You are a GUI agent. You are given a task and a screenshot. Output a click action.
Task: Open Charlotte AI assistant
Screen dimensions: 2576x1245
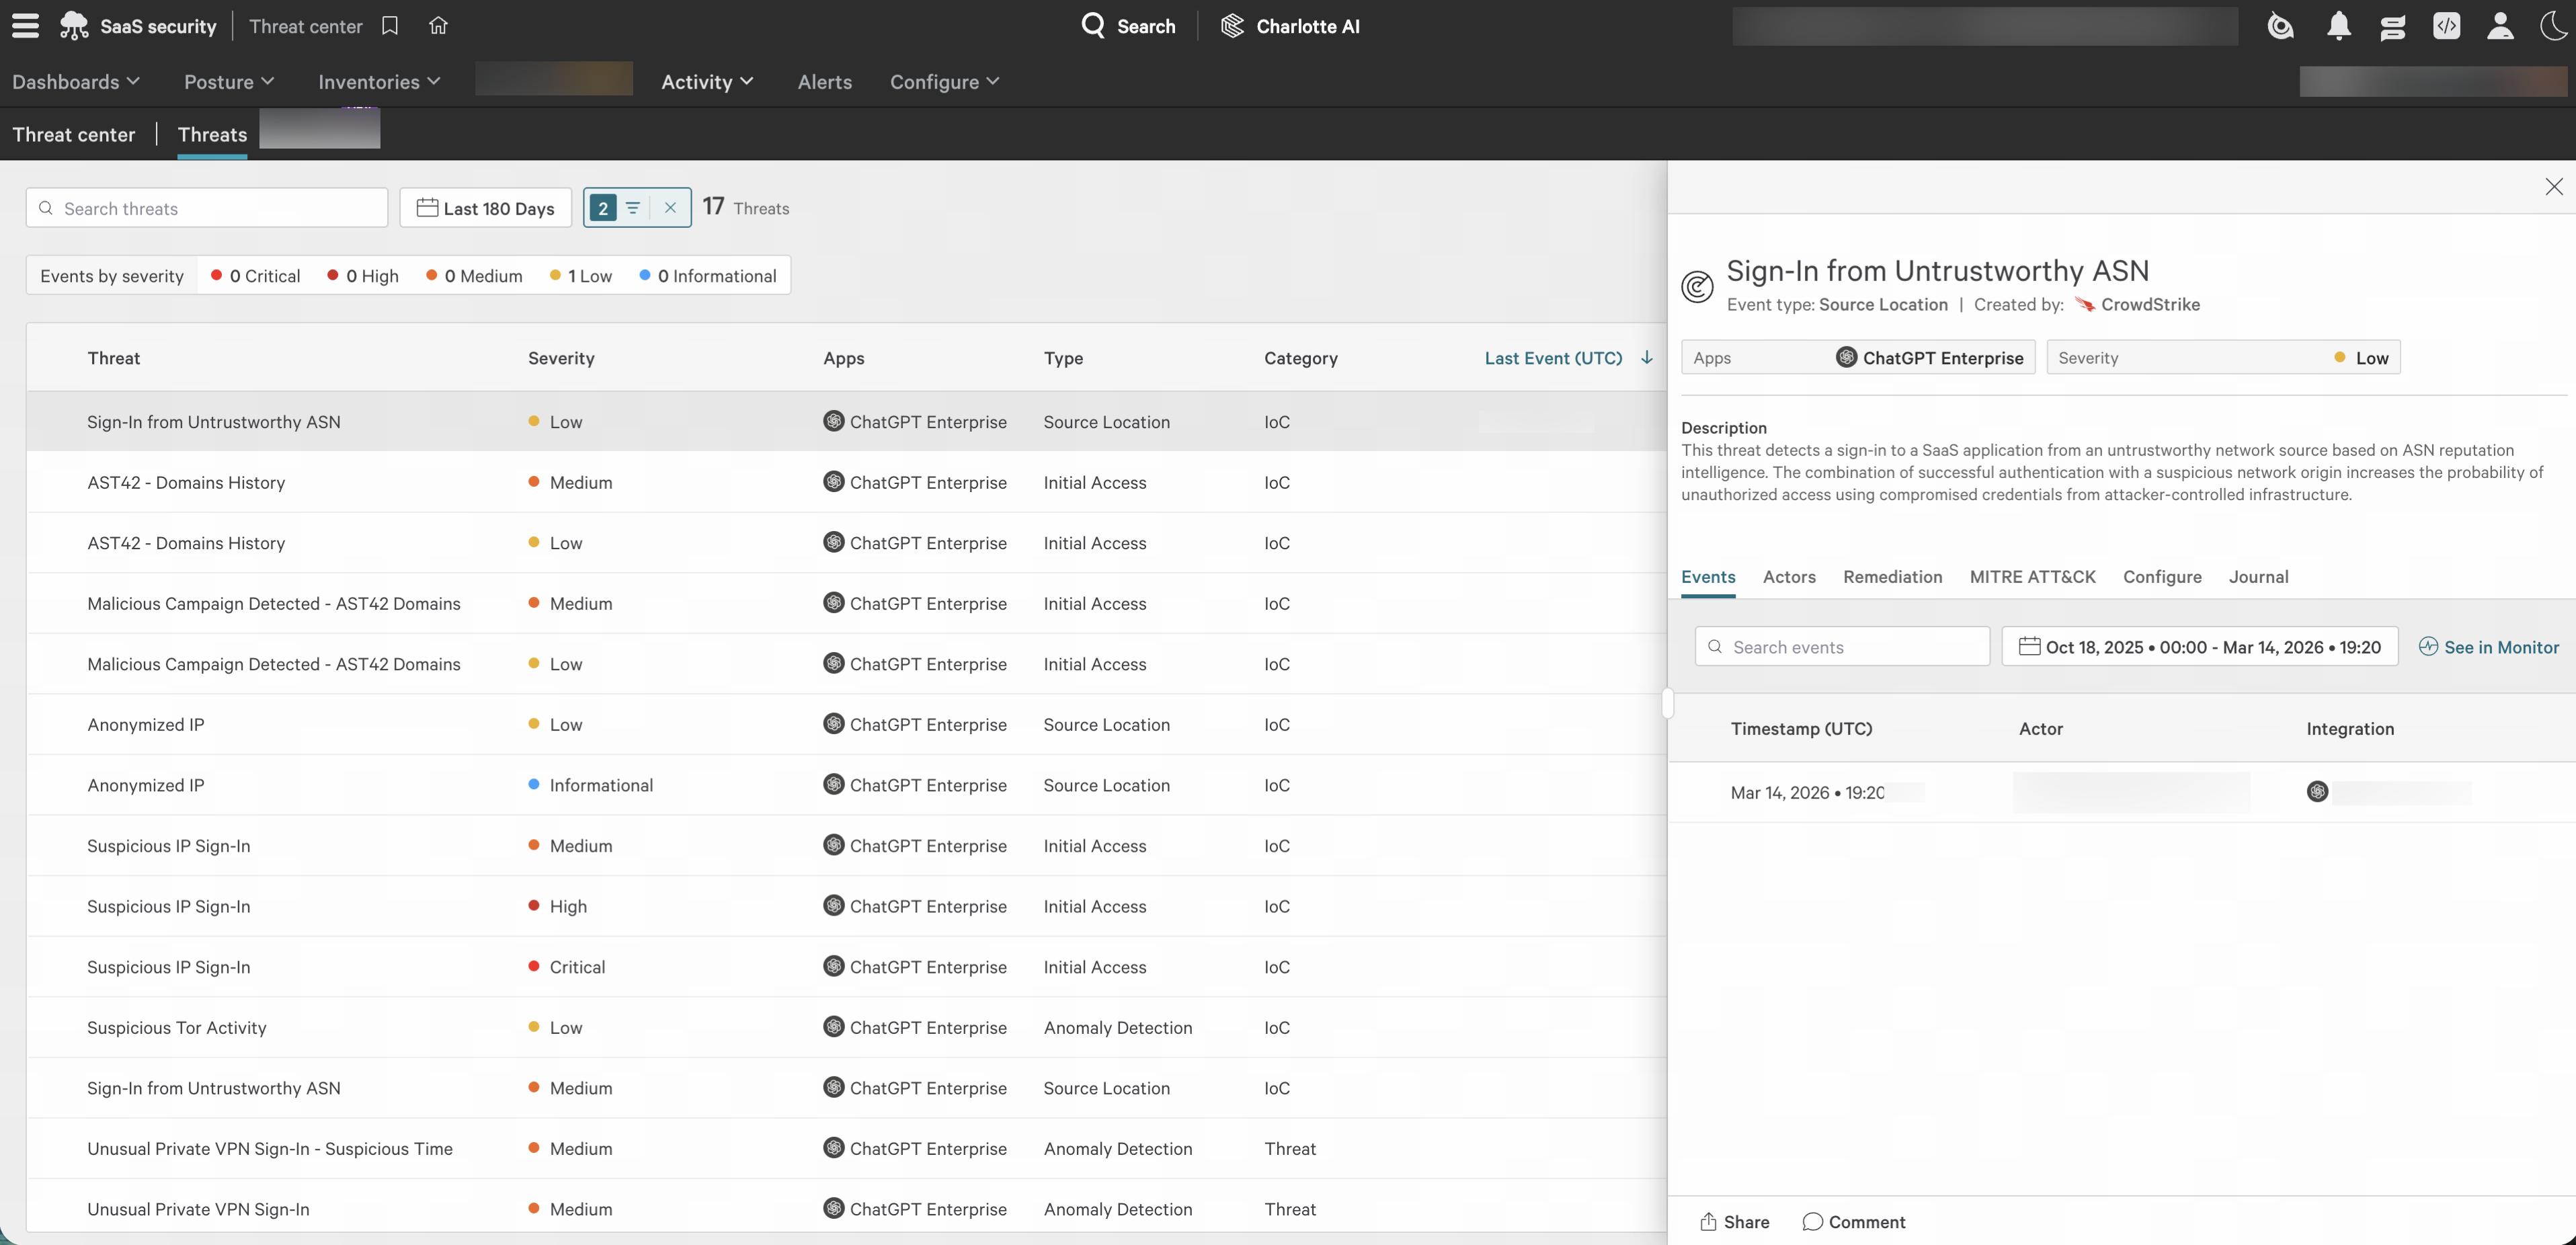pyautogui.click(x=1290, y=26)
